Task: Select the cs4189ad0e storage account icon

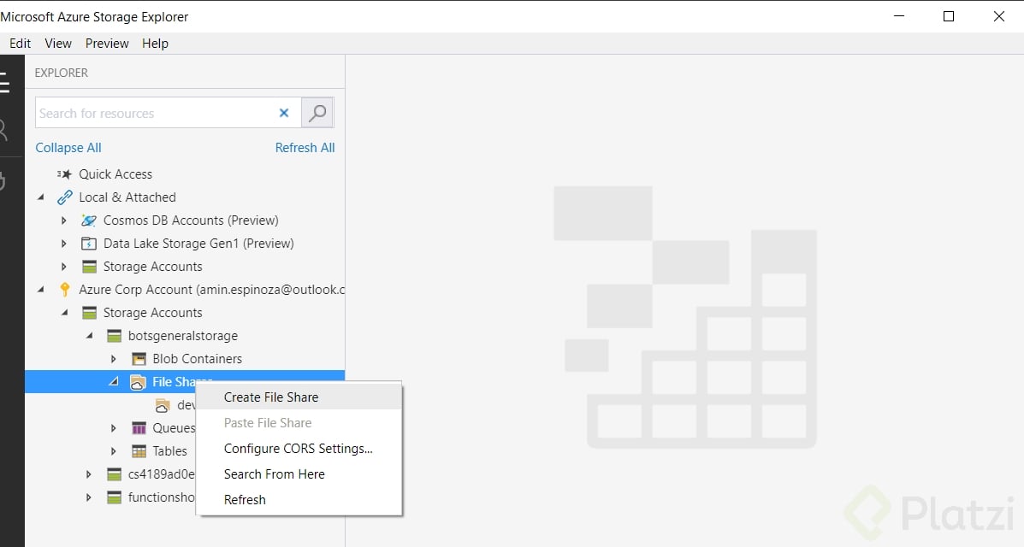Action: (115, 474)
